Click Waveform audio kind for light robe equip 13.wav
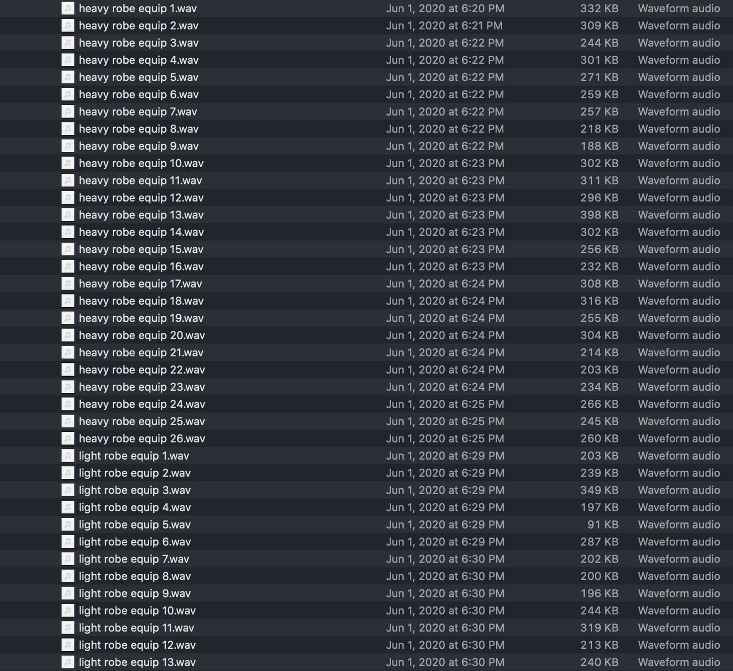 click(x=679, y=662)
